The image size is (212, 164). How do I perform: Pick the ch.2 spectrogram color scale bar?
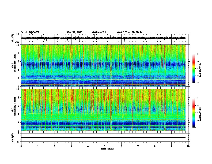(x=194, y=113)
